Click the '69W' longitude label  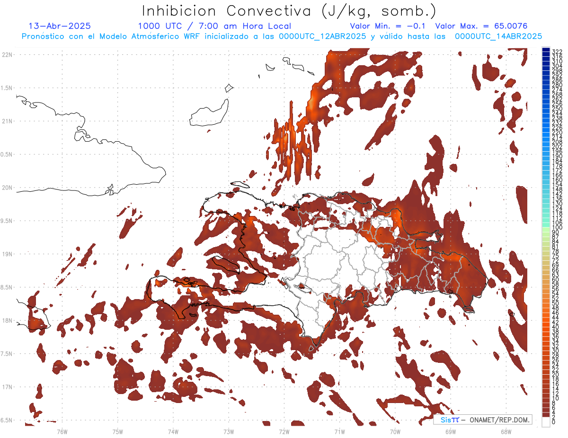(x=451, y=431)
